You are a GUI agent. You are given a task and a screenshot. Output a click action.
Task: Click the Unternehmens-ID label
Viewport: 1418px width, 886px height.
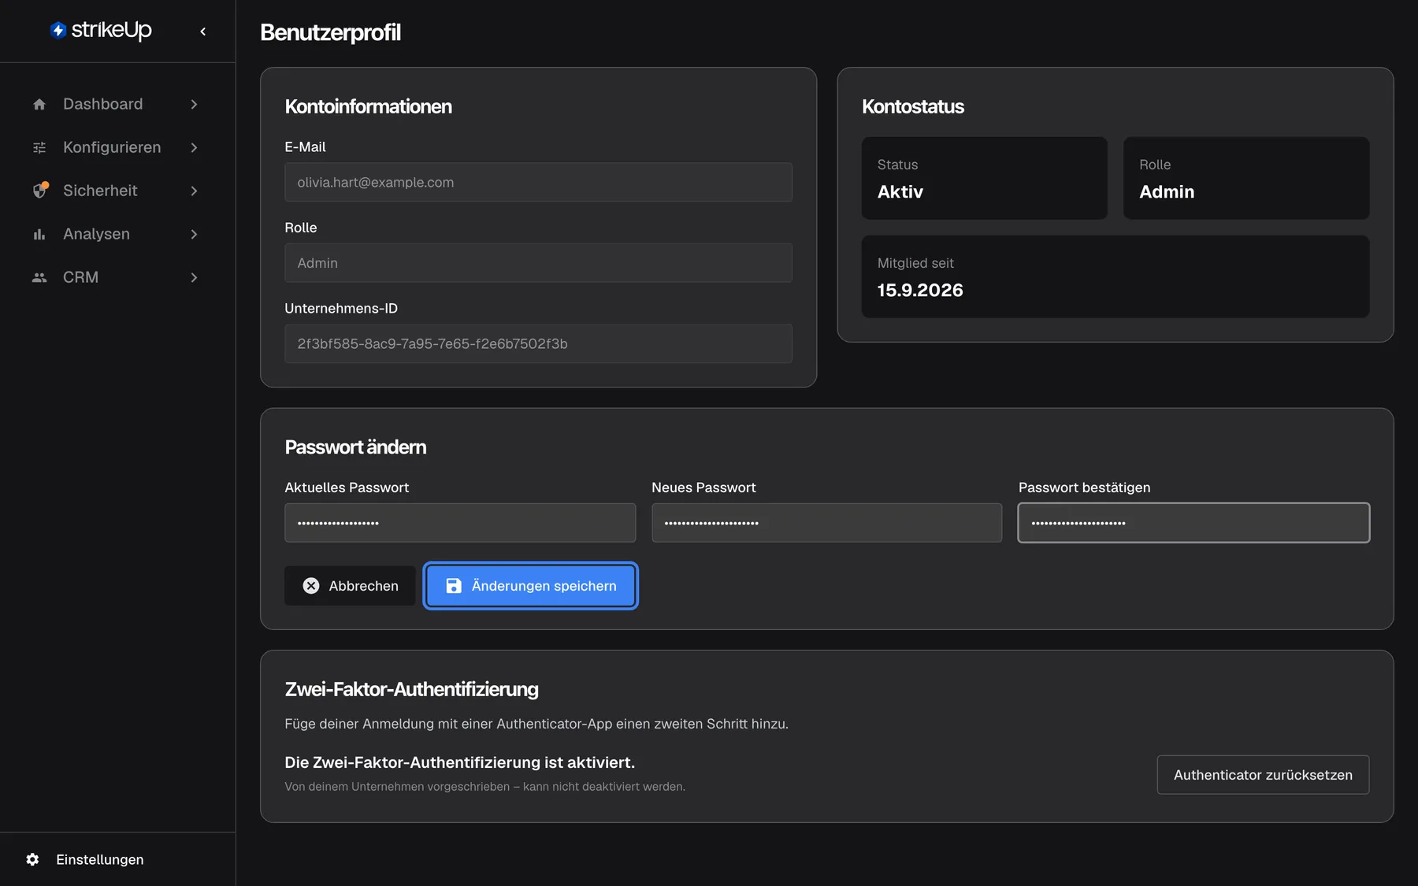point(341,309)
